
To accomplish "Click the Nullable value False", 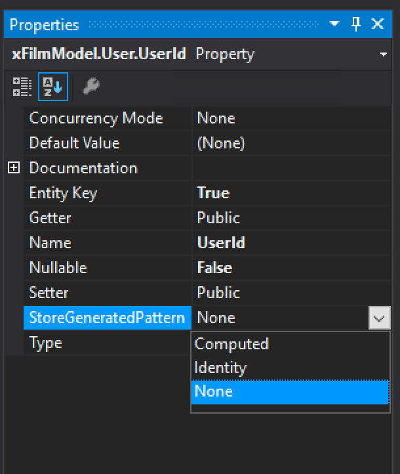I will (x=214, y=268).
